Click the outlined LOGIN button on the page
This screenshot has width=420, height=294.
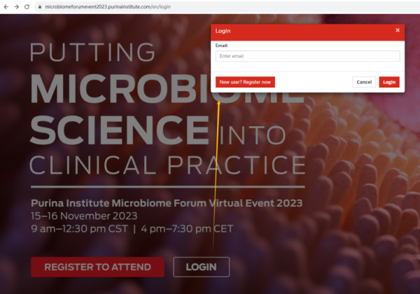pyautogui.click(x=201, y=267)
